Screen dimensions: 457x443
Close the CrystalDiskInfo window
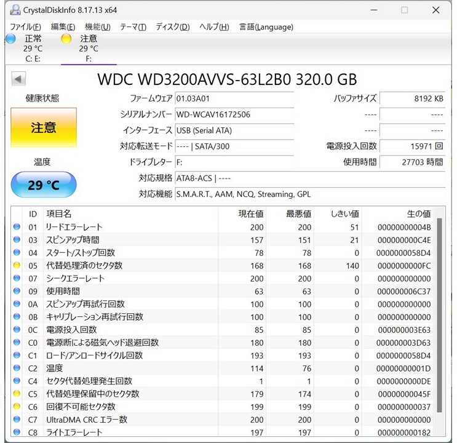click(435, 10)
